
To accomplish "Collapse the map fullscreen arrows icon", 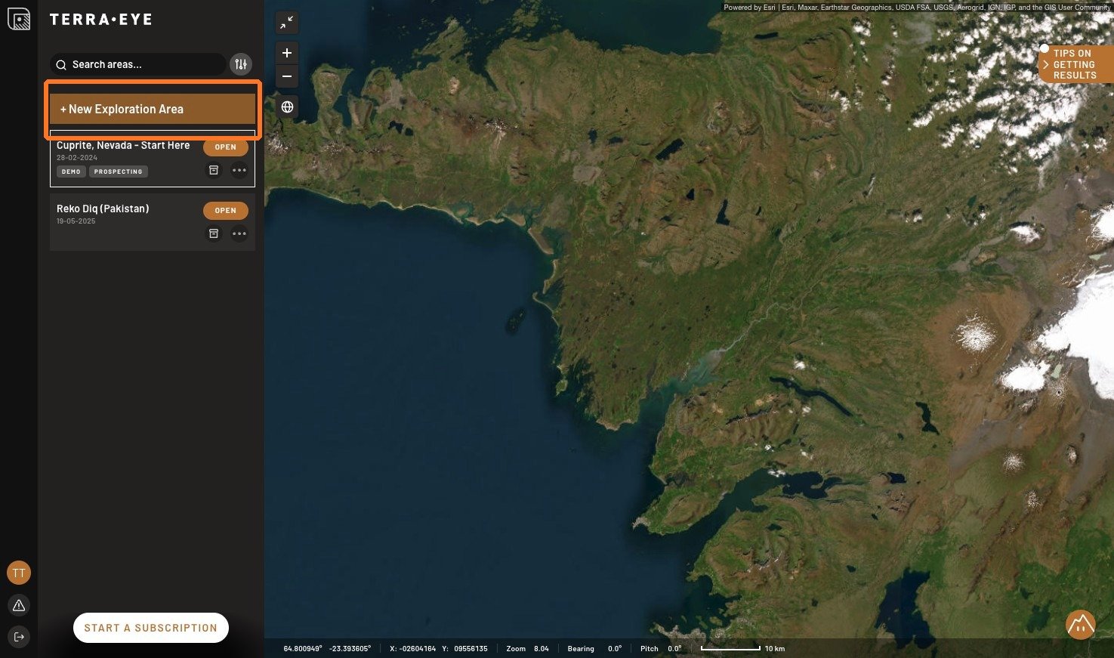I will point(287,23).
